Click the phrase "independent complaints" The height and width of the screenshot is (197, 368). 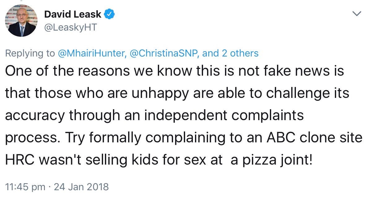(x=224, y=115)
